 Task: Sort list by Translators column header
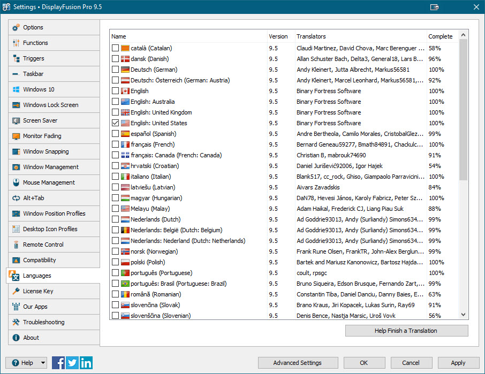pos(361,36)
